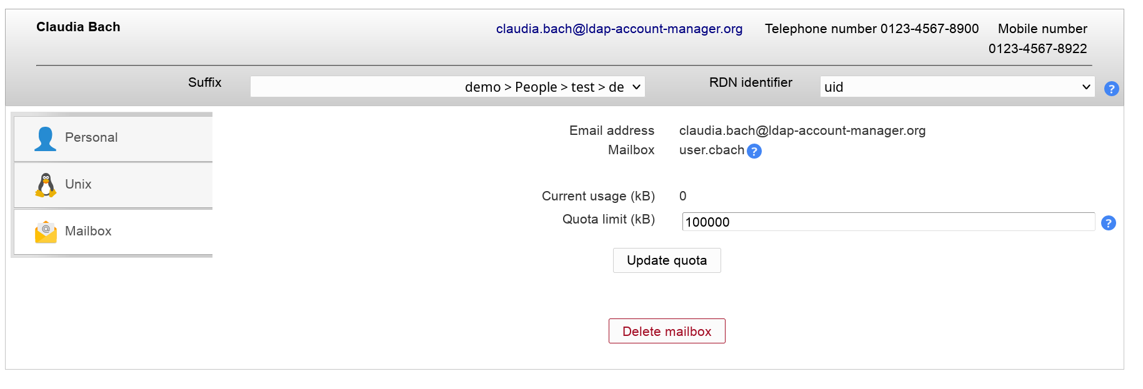Click the mobile number 0123-4567-8922
The image size is (1143, 389).
[x=1037, y=49]
